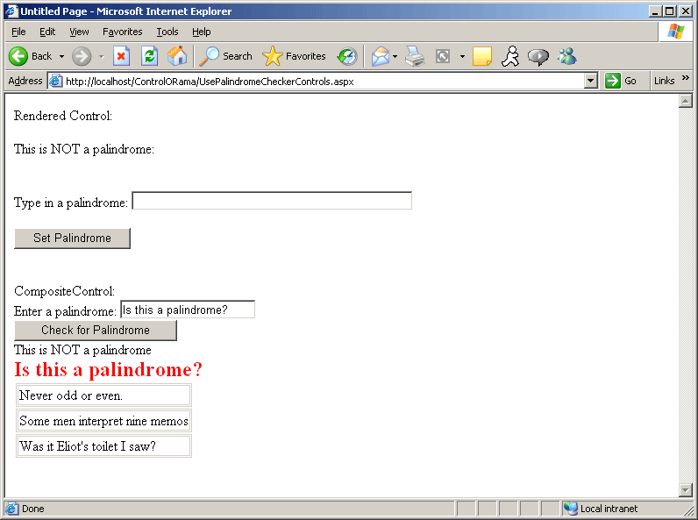Click the grey square icon after the printer
The image size is (698, 520).
pyautogui.click(x=443, y=56)
